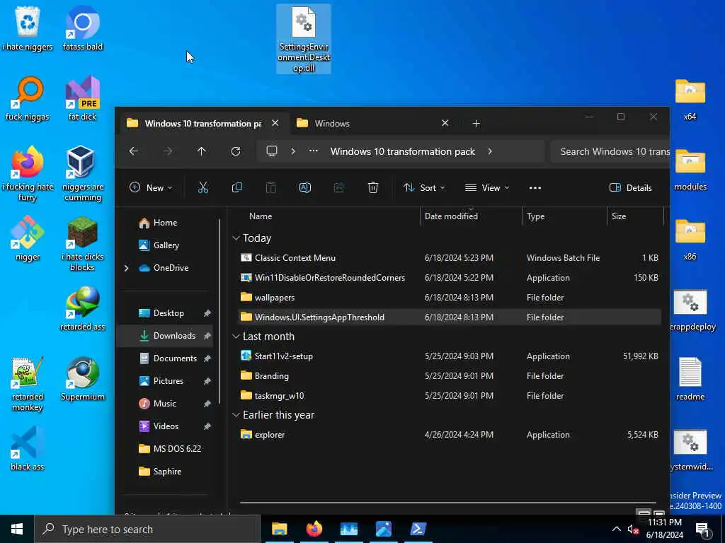
Task: Select the modules folder on the desktop
Action: [690, 170]
